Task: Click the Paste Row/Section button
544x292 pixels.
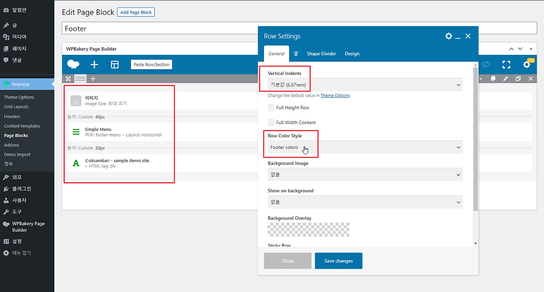Action: (151, 65)
